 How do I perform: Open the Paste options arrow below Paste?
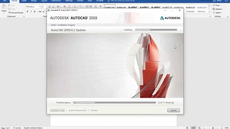coord(4,13)
